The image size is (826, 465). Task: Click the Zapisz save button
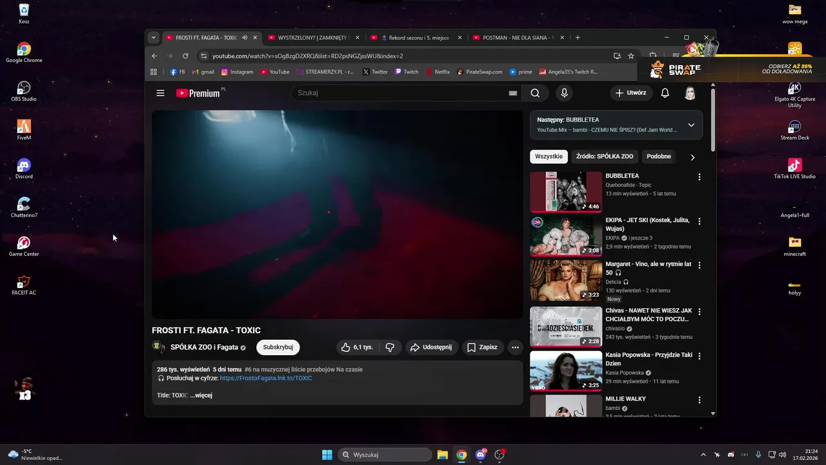tap(483, 347)
